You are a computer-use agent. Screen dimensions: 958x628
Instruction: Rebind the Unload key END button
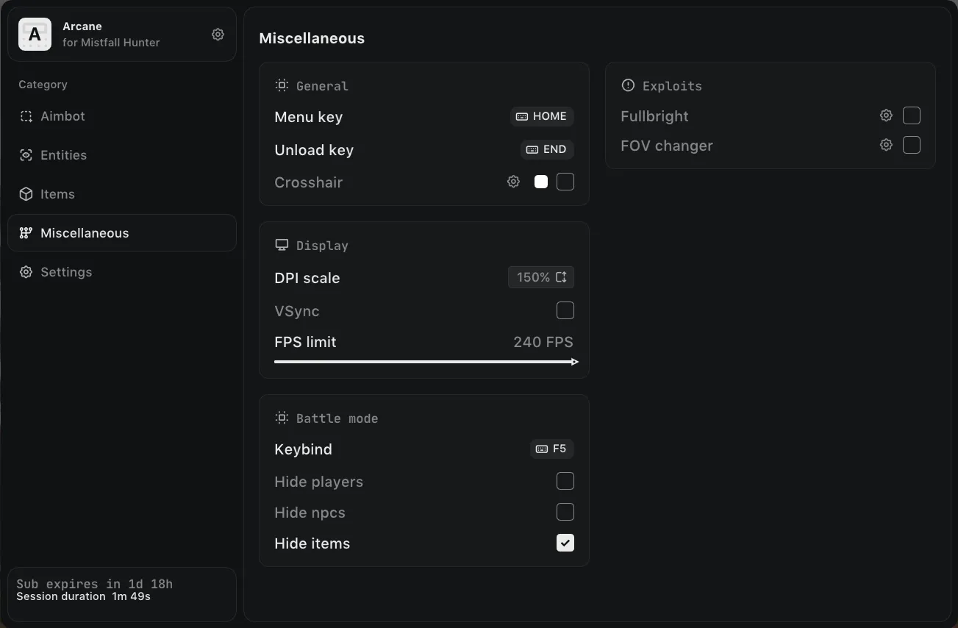(547, 149)
